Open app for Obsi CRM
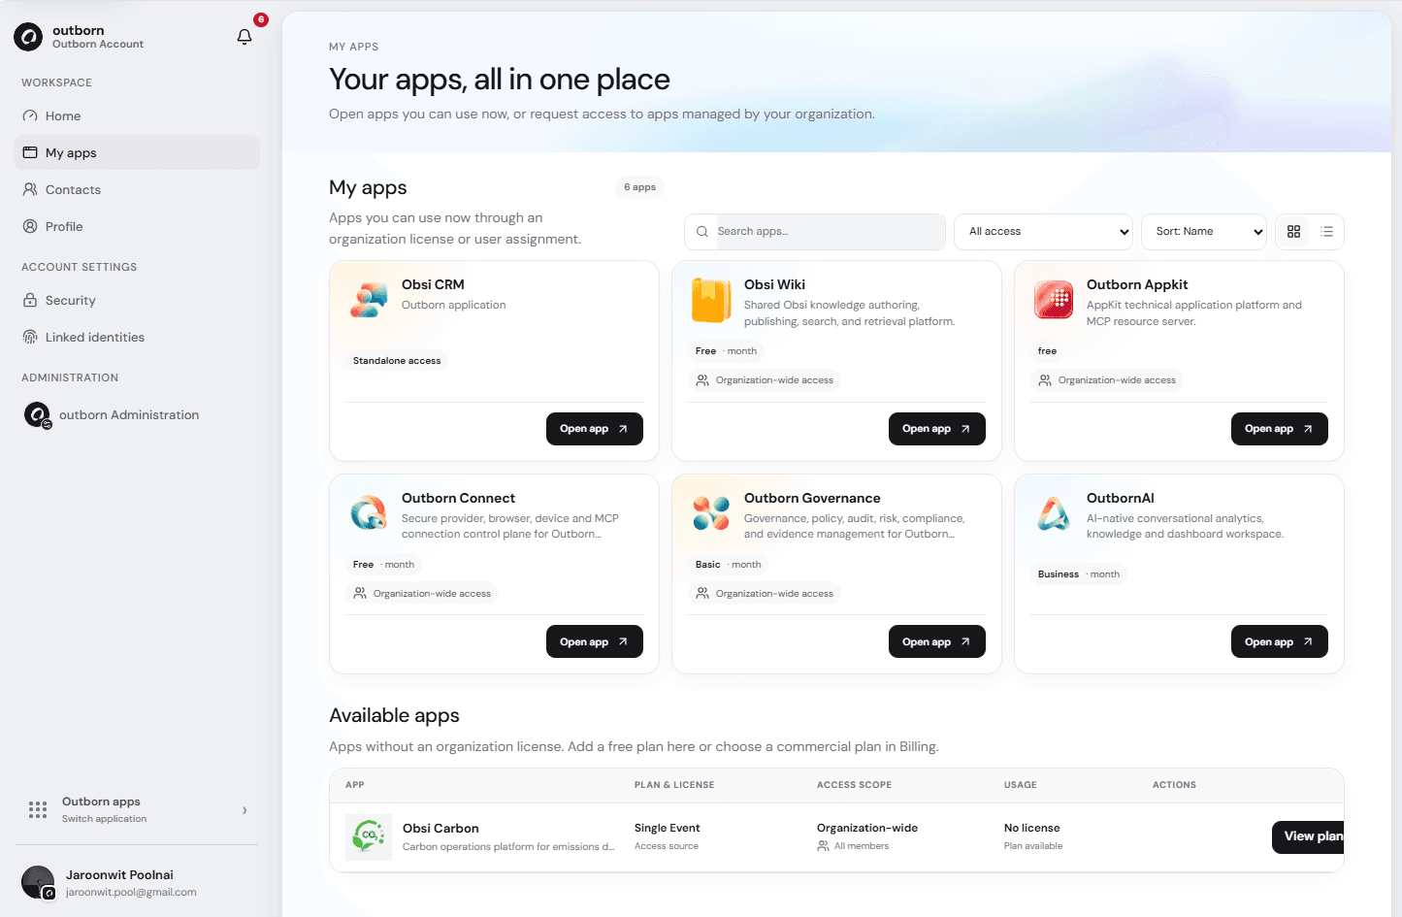Screen dimensions: 1402x917 [x=595, y=429]
